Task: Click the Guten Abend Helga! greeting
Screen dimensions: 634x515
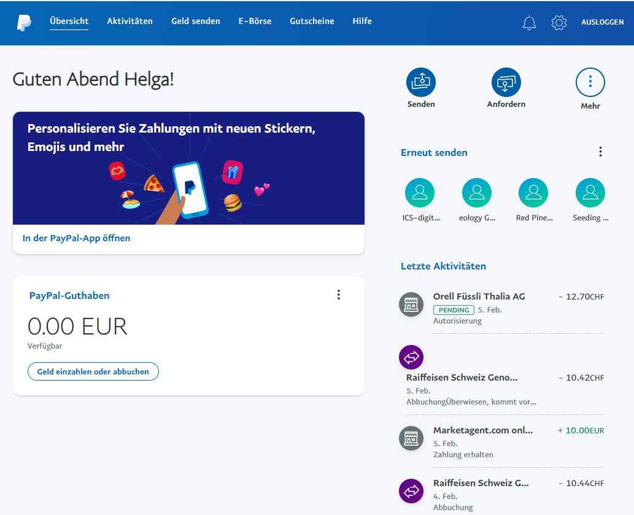Action: point(93,79)
